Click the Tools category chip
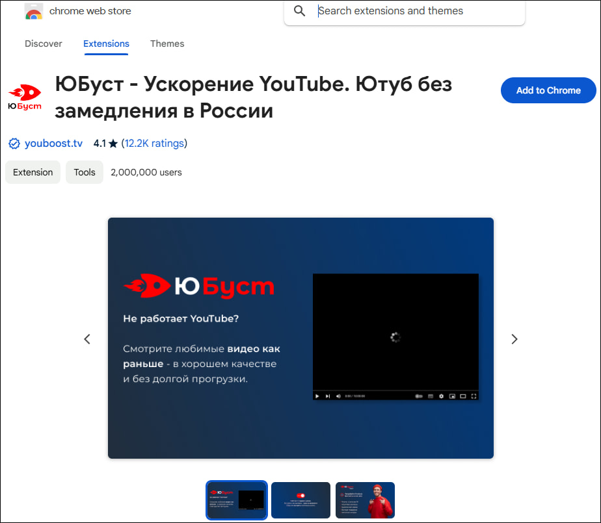 (x=85, y=172)
